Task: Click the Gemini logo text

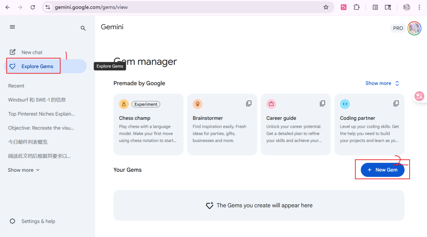Action: click(x=112, y=27)
